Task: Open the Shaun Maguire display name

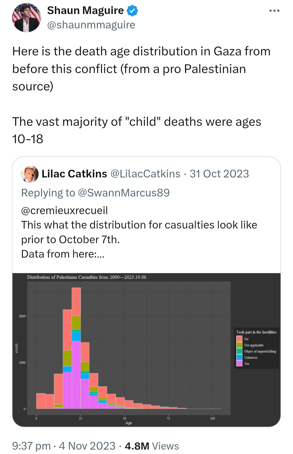Action: (x=85, y=10)
